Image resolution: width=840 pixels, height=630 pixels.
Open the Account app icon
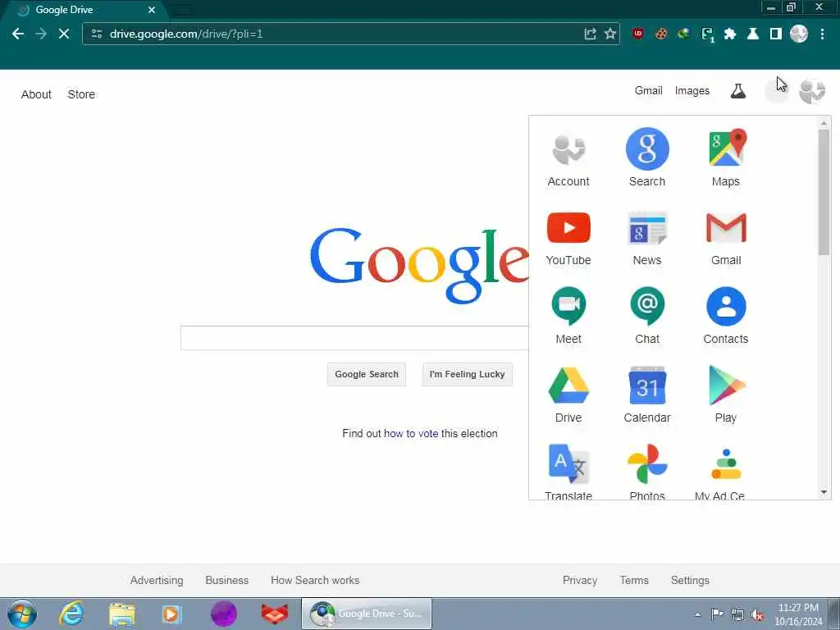click(x=568, y=157)
